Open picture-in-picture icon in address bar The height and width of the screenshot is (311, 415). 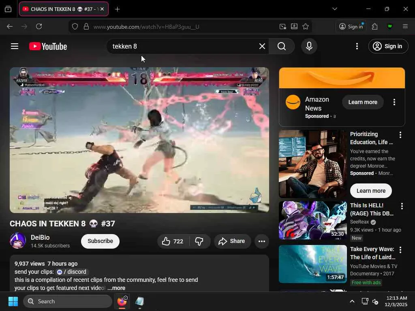282,26
